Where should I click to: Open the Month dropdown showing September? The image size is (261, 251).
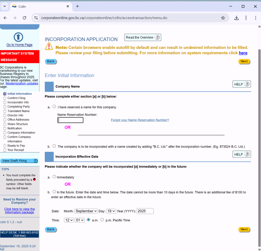click(x=86, y=211)
